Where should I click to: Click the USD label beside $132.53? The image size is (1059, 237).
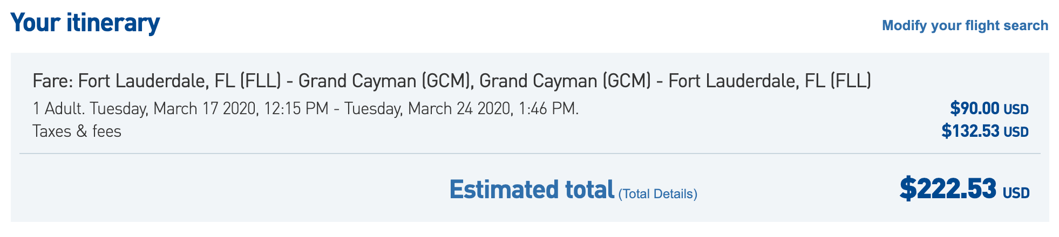pyautogui.click(x=1016, y=133)
